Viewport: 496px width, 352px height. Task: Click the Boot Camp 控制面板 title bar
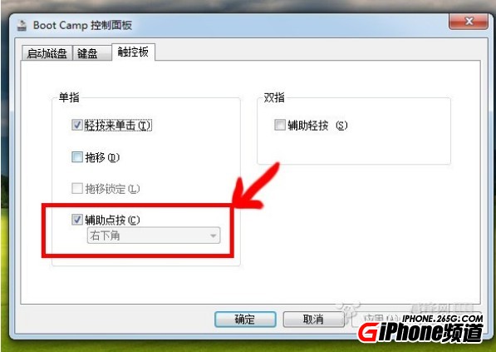231,25
